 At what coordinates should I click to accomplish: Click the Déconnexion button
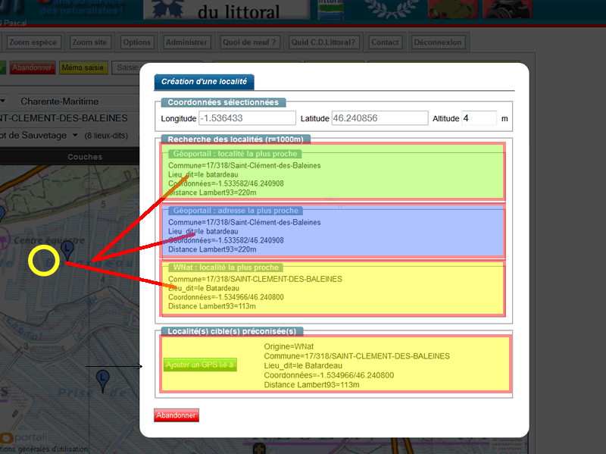tap(438, 42)
